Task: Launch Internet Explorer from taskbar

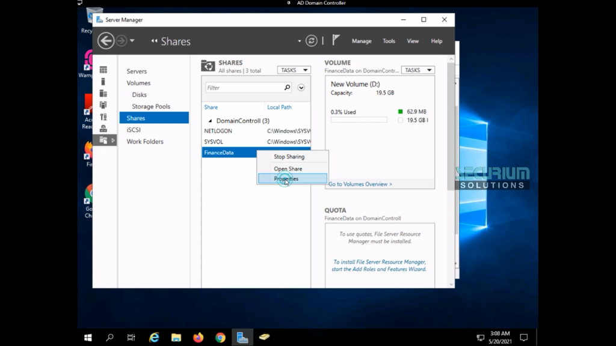Action: click(154, 338)
